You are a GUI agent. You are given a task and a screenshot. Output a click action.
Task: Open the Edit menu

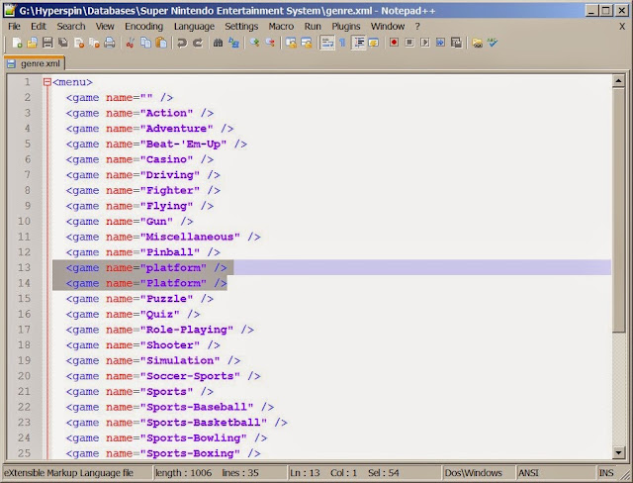pyautogui.click(x=39, y=27)
